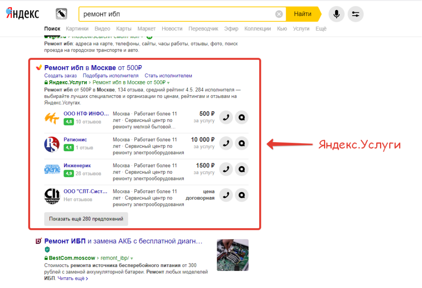Viewport: 422px width, 288px height.
Task: Call ООО СЛТ-Сист via phone icon
Action: coord(226,195)
